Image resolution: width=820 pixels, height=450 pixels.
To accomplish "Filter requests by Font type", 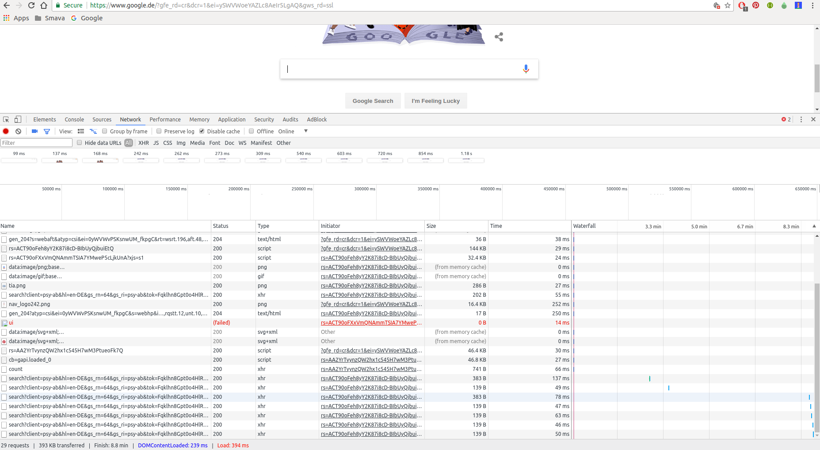I will (x=215, y=143).
